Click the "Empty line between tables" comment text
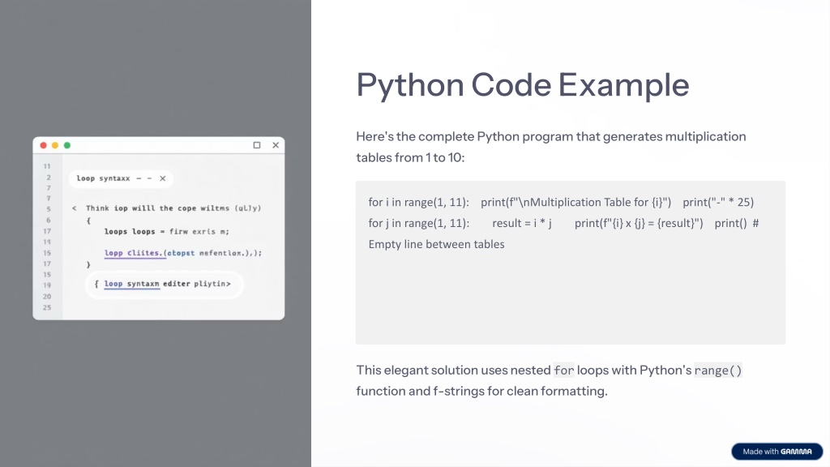Screen dimensions: 830x467 [x=436, y=244]
